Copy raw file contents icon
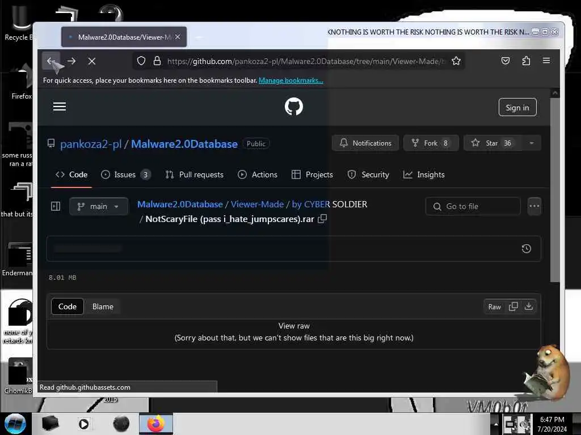The image size is (581, 435). click(513, 306)
